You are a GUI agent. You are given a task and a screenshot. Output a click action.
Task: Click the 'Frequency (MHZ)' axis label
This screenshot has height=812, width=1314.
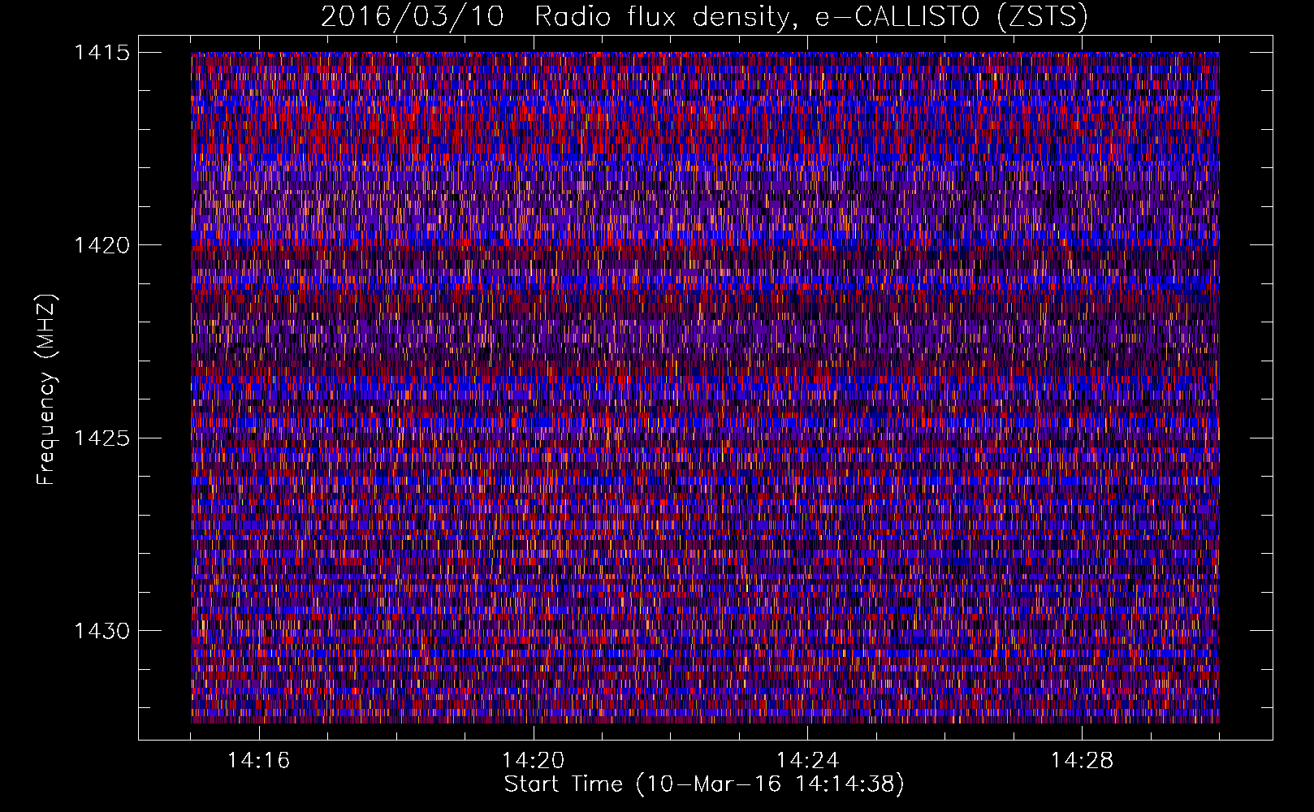[x=47, y=389]
